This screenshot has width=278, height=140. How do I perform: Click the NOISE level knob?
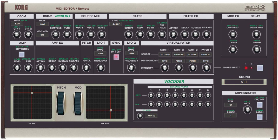[x=102, y=35]
